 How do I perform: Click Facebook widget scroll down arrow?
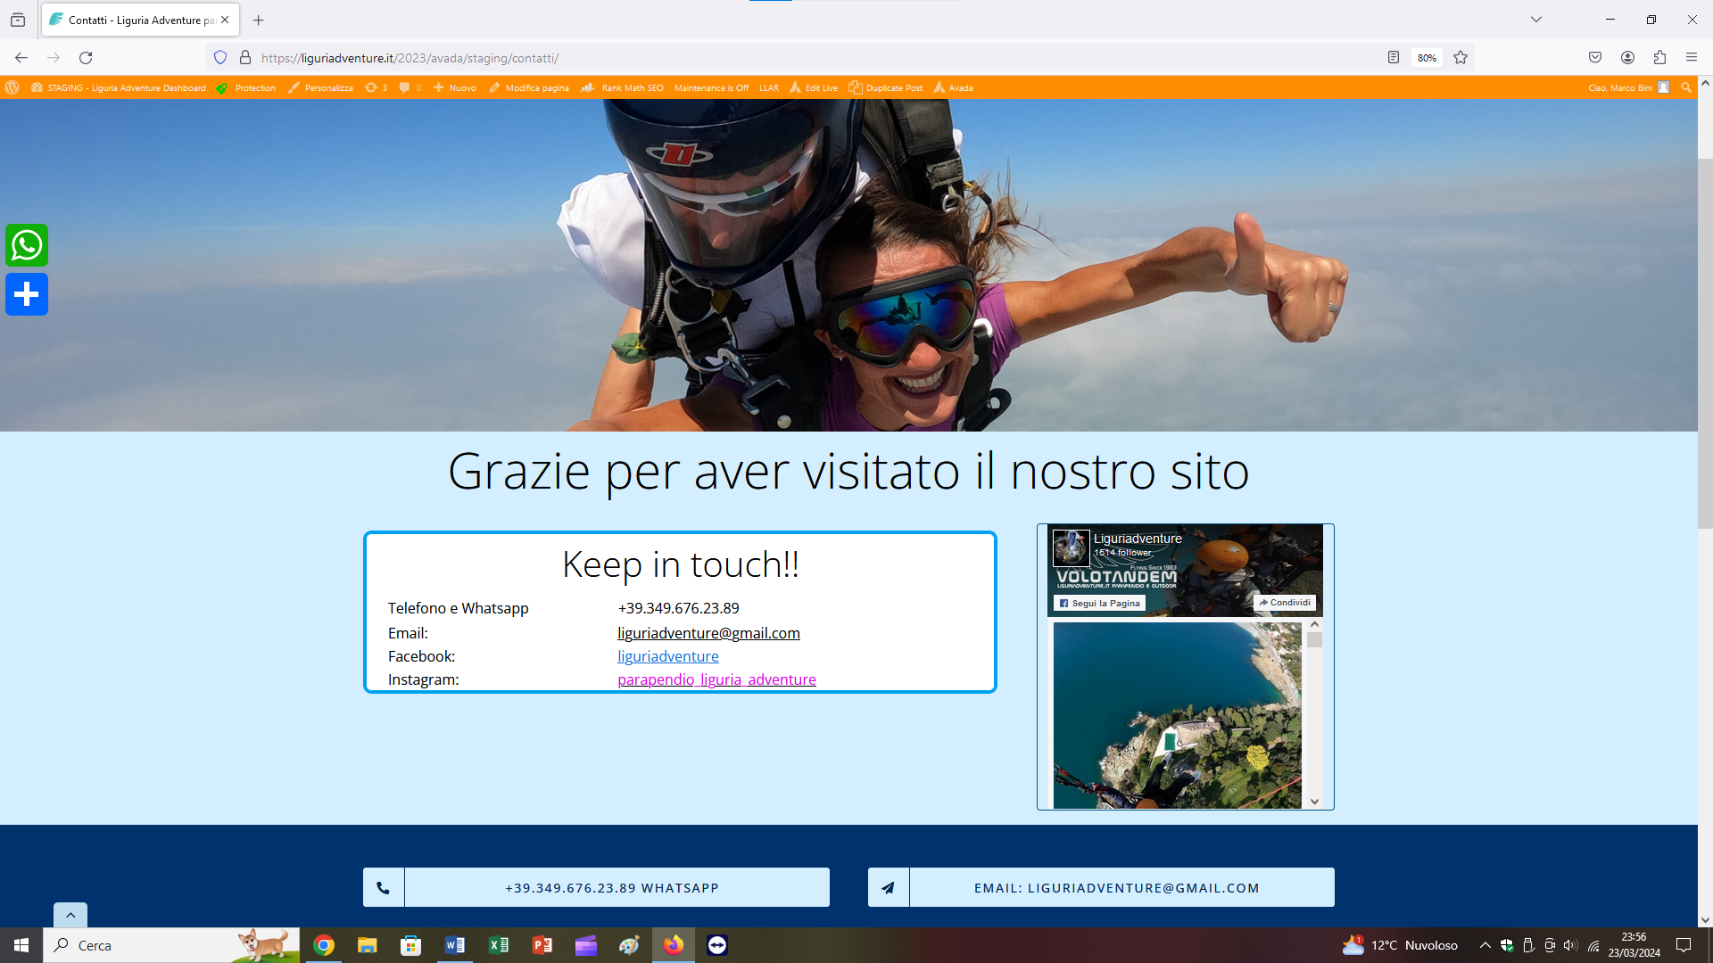click(x=1314, y=802)
